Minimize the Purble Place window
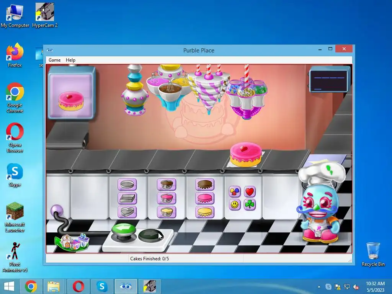Viewport: 392px width, 294px height. pyautogui.click(x=320, y=49)
